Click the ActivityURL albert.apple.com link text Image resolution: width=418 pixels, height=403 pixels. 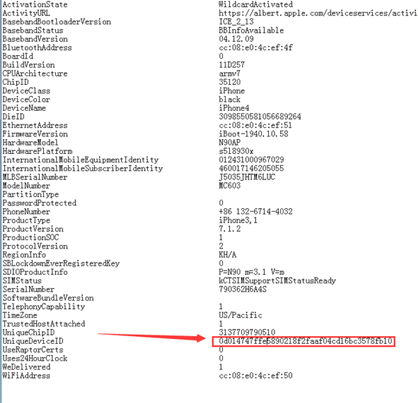pos(318,13)
